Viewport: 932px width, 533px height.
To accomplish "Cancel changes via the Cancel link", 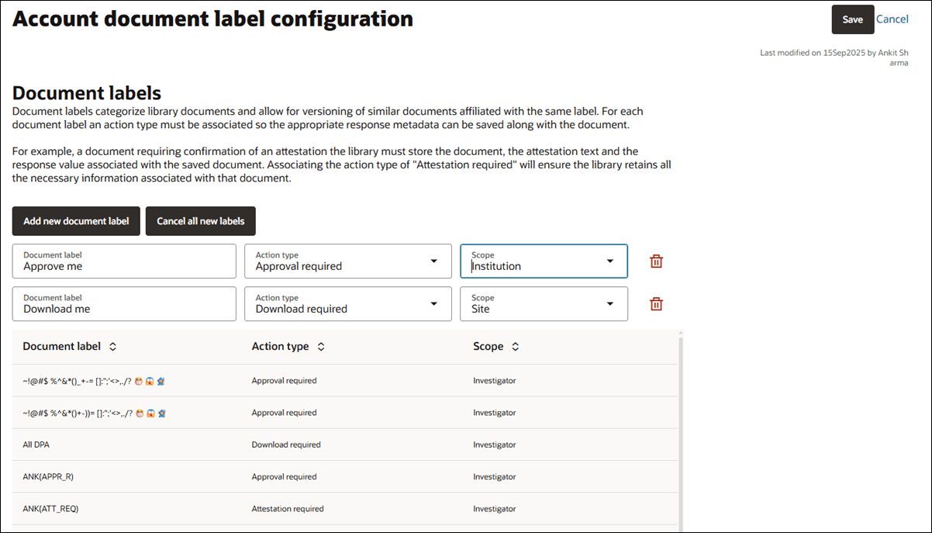I will pos(892,19).
